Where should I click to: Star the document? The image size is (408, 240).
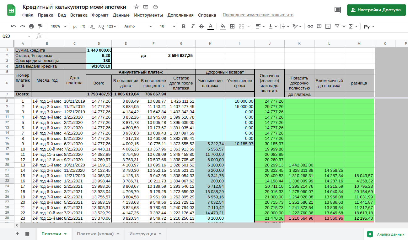137,7
